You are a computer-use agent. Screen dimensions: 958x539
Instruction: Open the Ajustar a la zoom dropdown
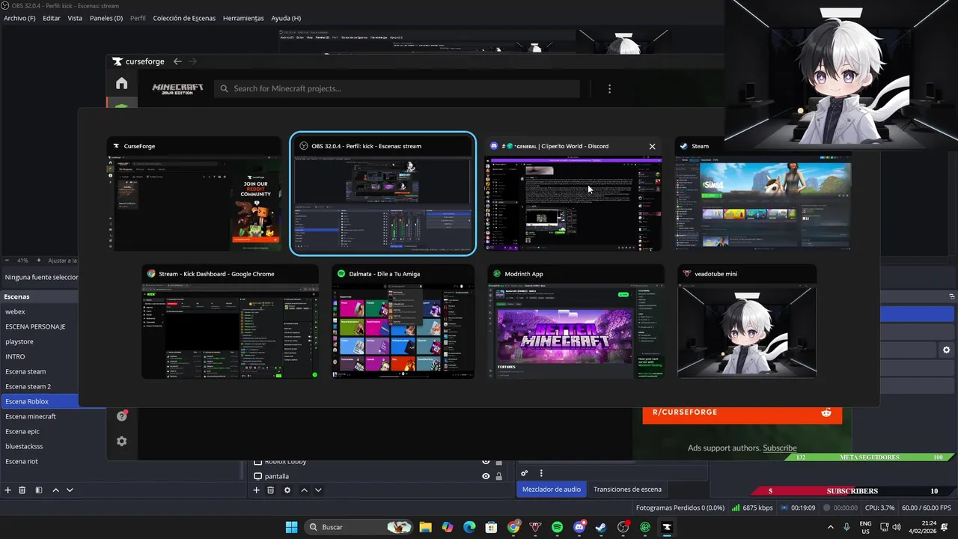[63, 261]
